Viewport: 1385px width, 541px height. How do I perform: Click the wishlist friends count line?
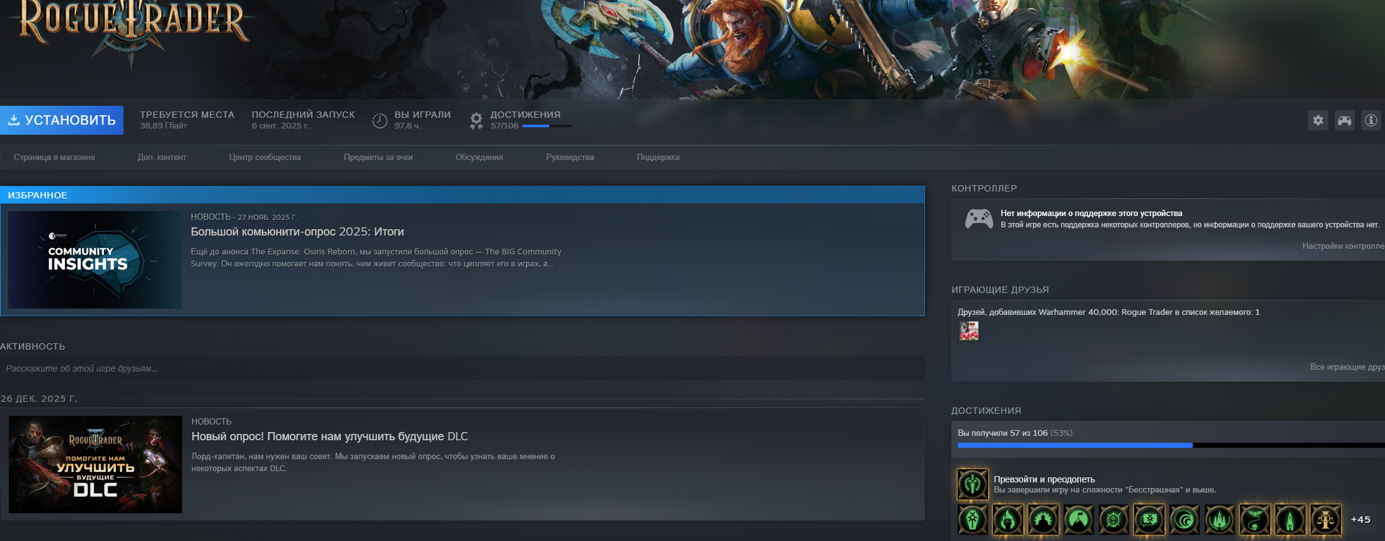coord(1108,312)
